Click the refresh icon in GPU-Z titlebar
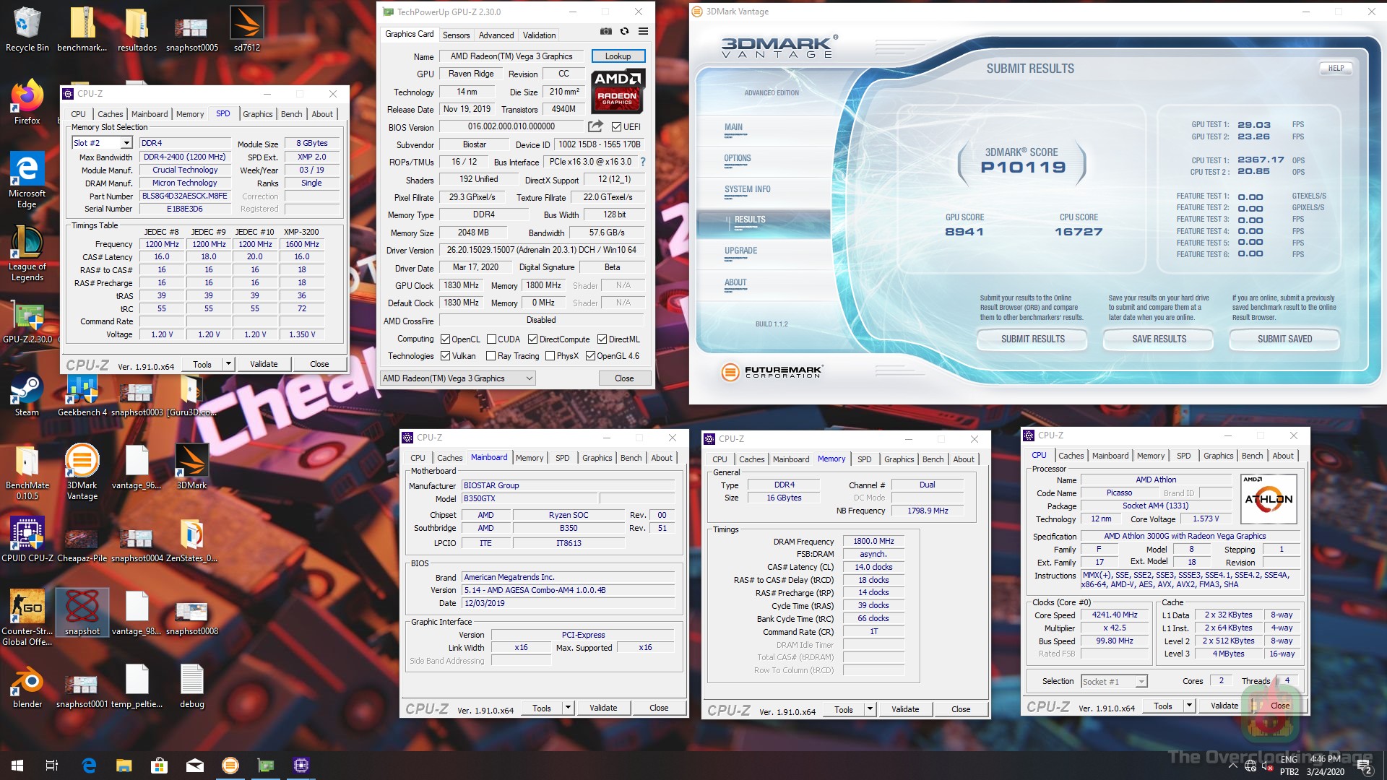This screenshot has height=780, width=1387. coord(623,31)
